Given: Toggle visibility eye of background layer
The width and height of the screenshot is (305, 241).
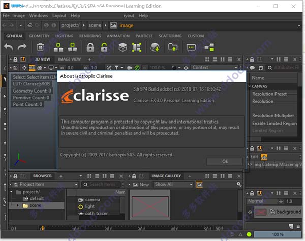Looking at the screenshot, I should 250,212.
